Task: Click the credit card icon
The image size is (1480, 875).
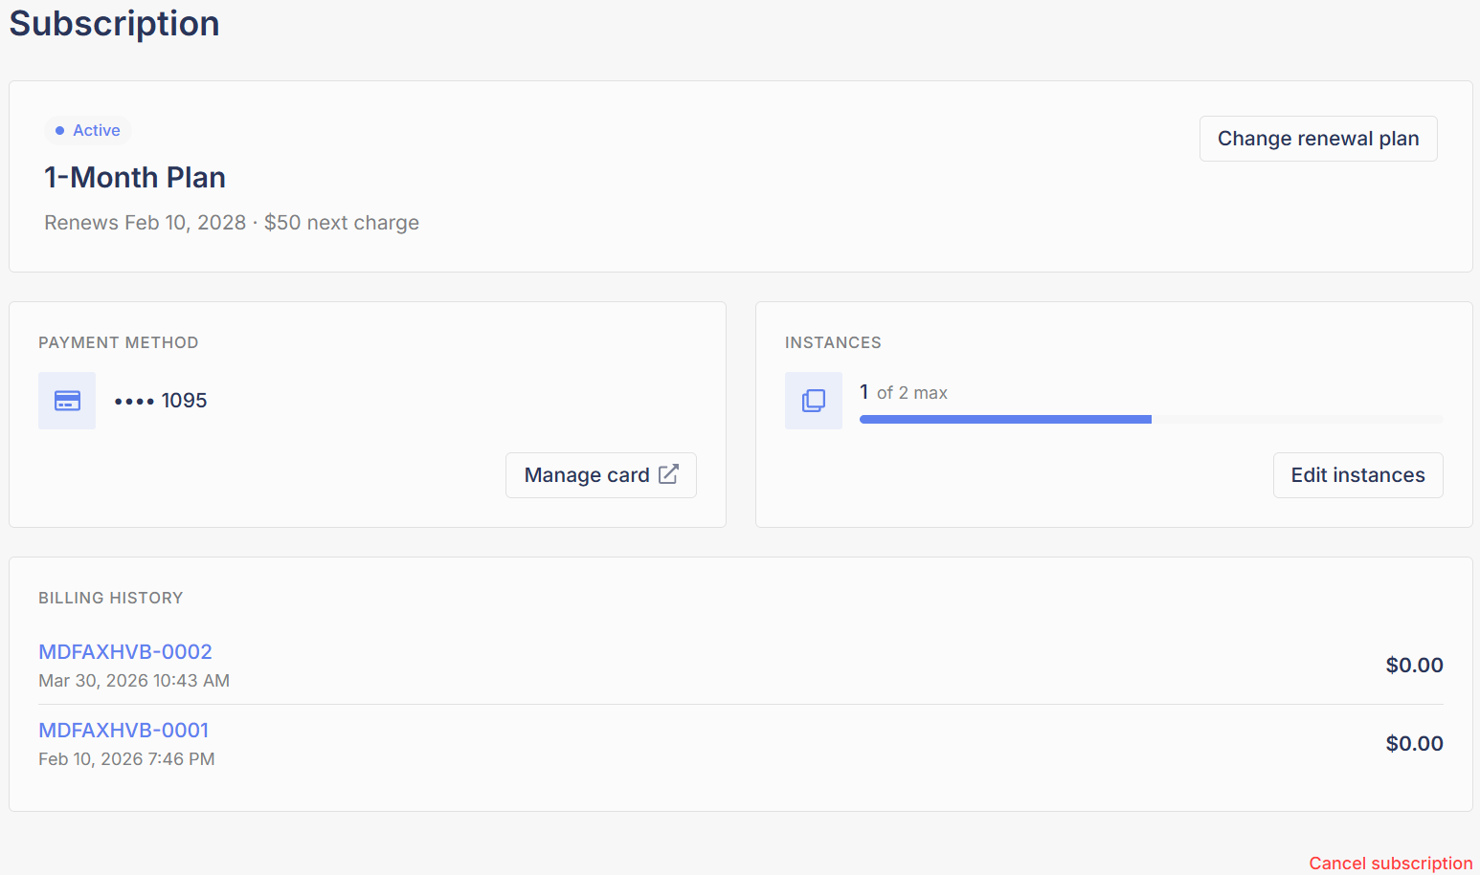Action: (x=67, y=401)
